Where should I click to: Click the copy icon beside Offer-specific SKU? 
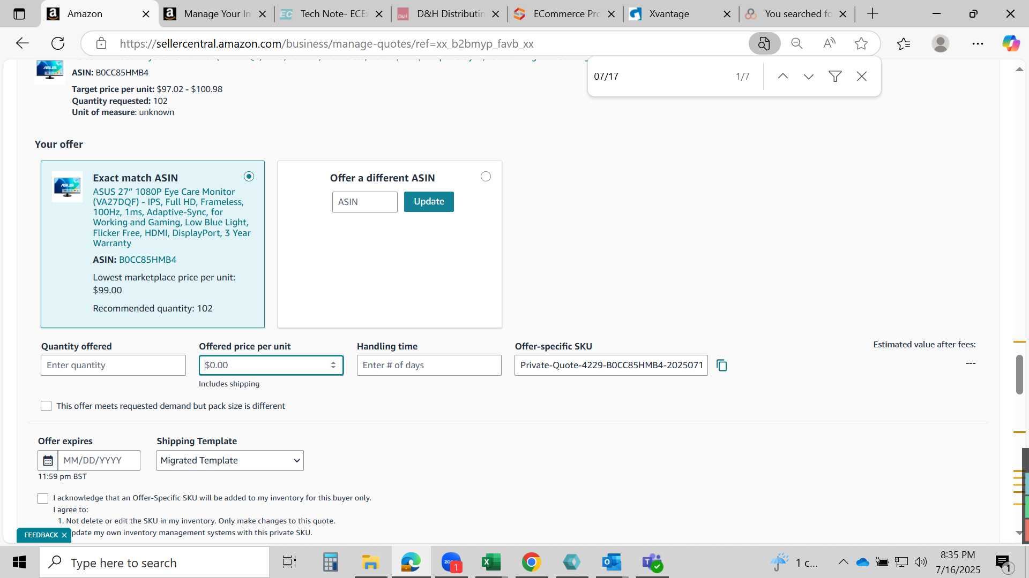[722, 366]
